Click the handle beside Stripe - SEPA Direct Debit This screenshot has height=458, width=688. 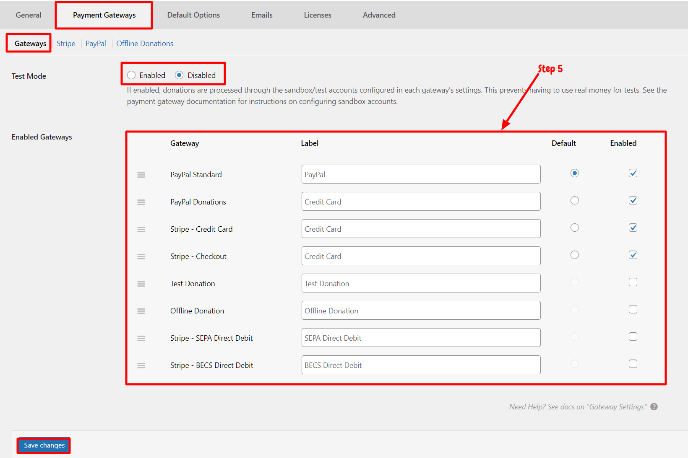141,338
